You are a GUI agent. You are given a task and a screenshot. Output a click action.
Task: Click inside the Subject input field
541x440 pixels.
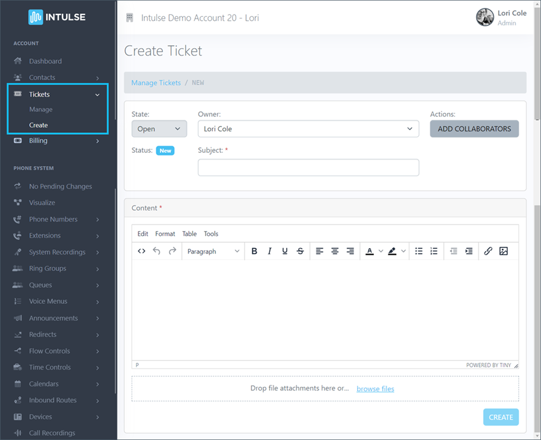click(x=308, y=167)
